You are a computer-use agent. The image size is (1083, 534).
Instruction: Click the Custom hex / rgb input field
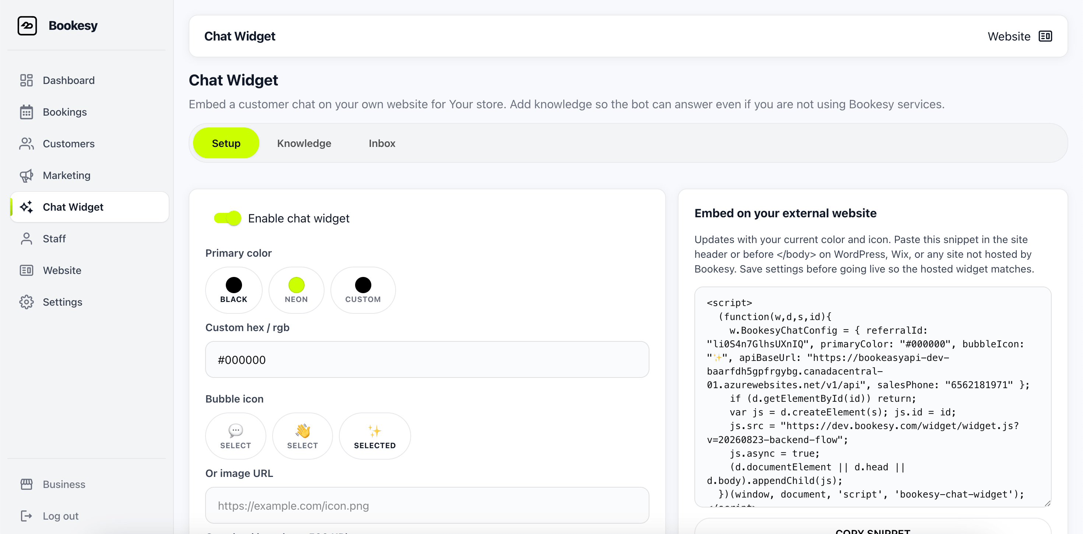[427, 359]
